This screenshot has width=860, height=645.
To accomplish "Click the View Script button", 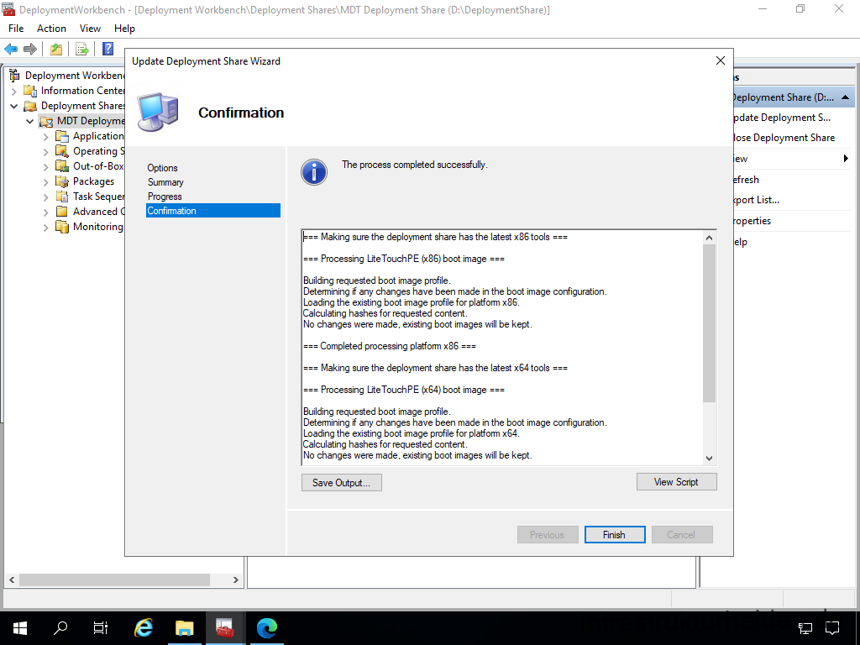I will pyautogui.click(x=676, y=482).
